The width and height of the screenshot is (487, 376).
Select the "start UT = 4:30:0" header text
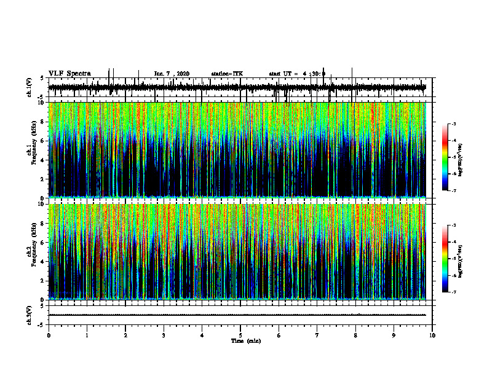tap(297, 74)
